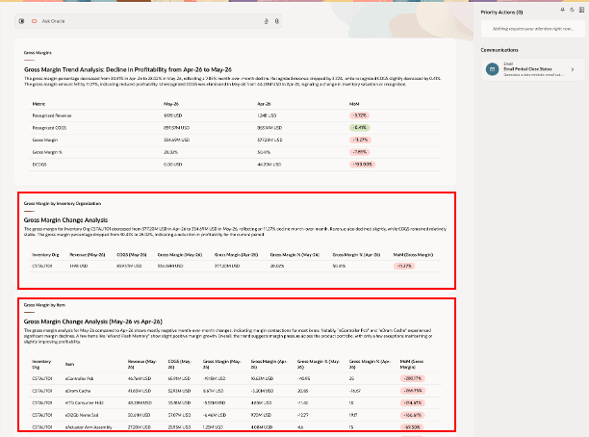Screen dimensions: 589x437
Task: Click the email icon in Communications card
Action: click(492, 69)
